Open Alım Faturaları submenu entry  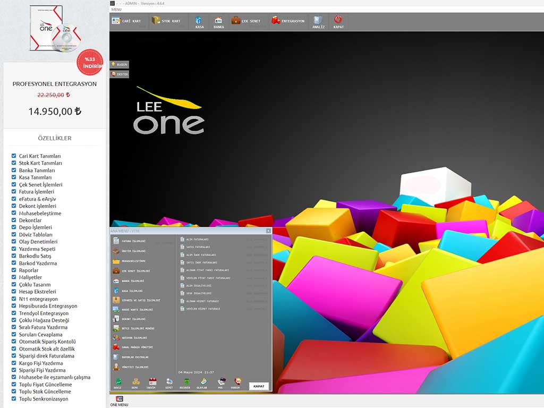tap(194, 240)
